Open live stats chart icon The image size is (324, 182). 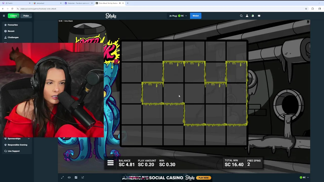point(76,177)
